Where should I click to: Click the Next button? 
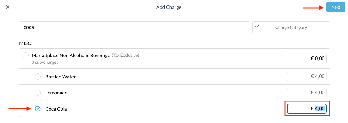tap(336, 7)
